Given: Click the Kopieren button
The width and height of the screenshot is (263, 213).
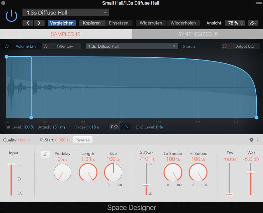Looking at the screenshot, I should click(x=92, y=23).
